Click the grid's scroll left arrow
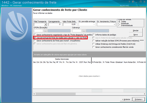 [x=34, y=94]
